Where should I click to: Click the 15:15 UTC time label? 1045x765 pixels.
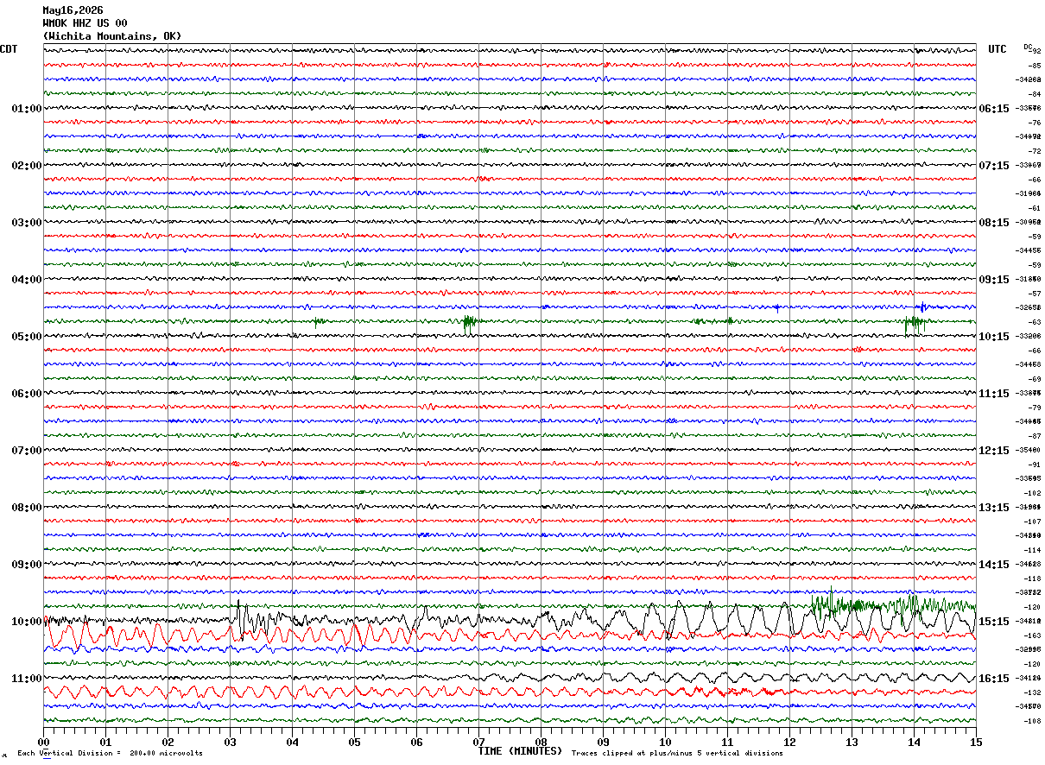(x=993, y=622)
